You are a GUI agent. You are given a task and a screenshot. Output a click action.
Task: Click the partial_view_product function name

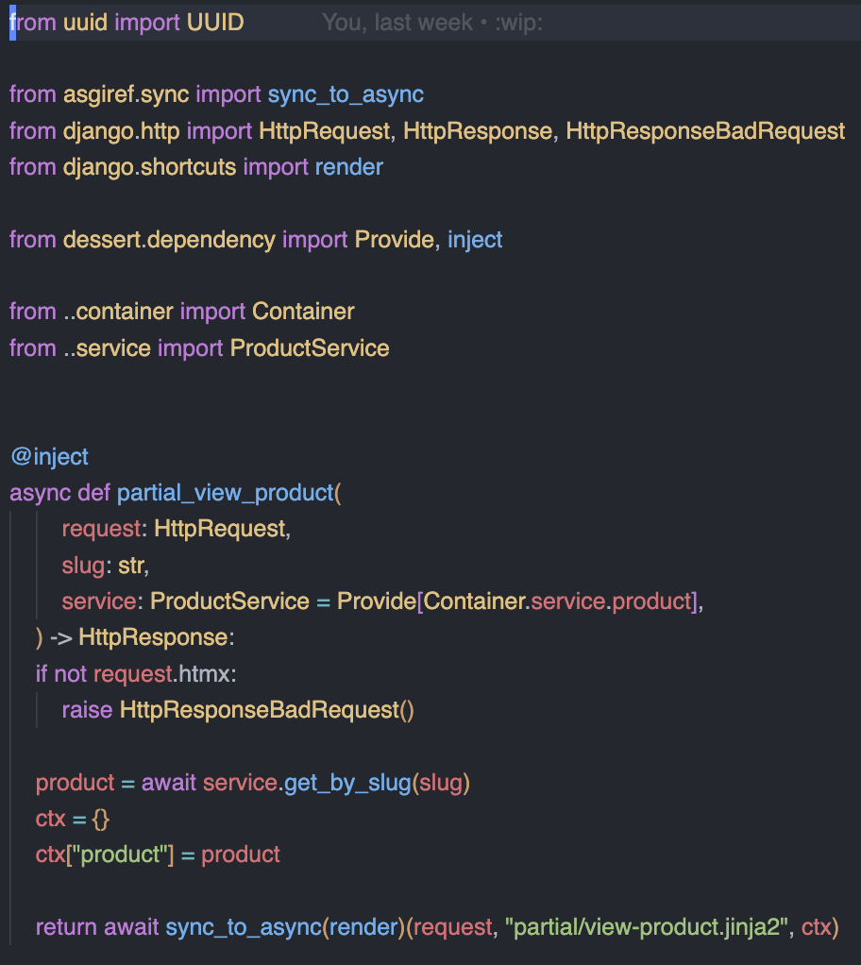226,494
